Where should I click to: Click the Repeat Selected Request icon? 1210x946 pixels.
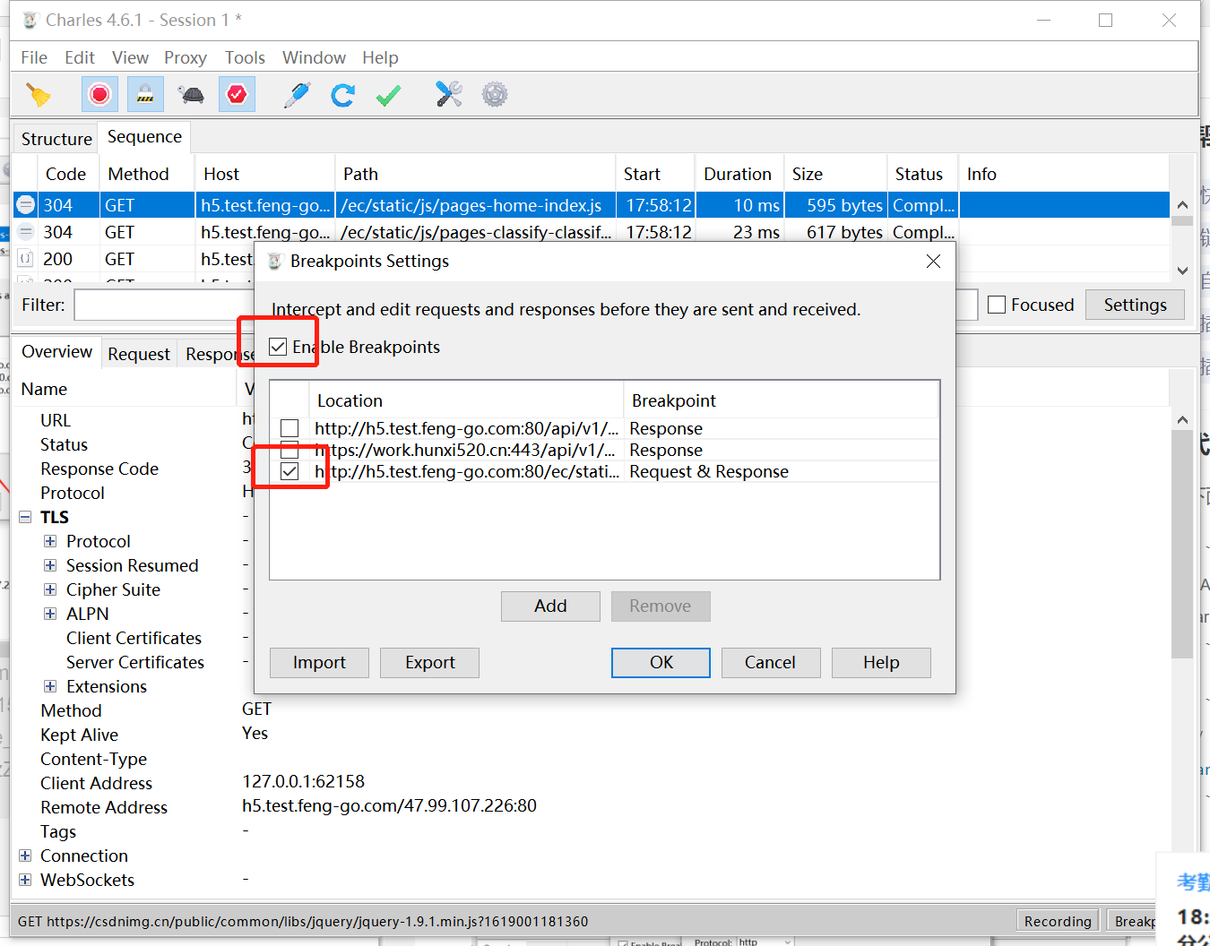point(342,95)
